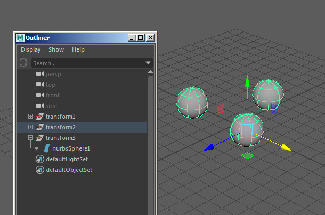Grab the green Y-axis move arrow
Screen dimensions: 325x215
[x=247, y=81]
